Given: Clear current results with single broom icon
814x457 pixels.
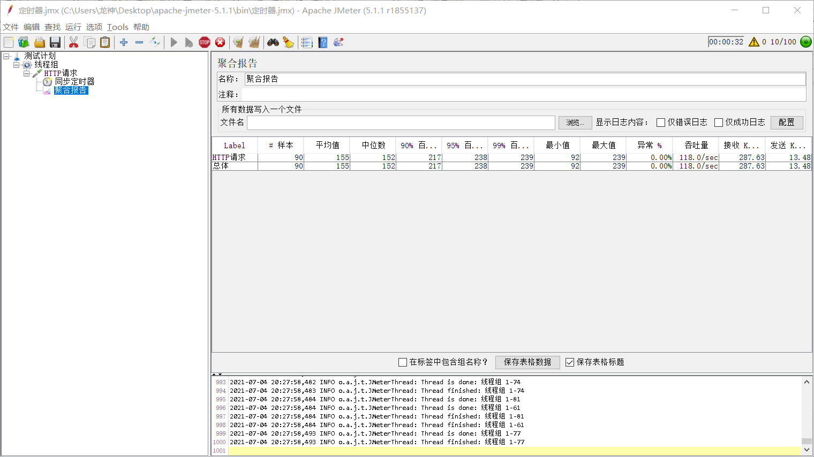Looking at the screenshot, I should 238,42.
